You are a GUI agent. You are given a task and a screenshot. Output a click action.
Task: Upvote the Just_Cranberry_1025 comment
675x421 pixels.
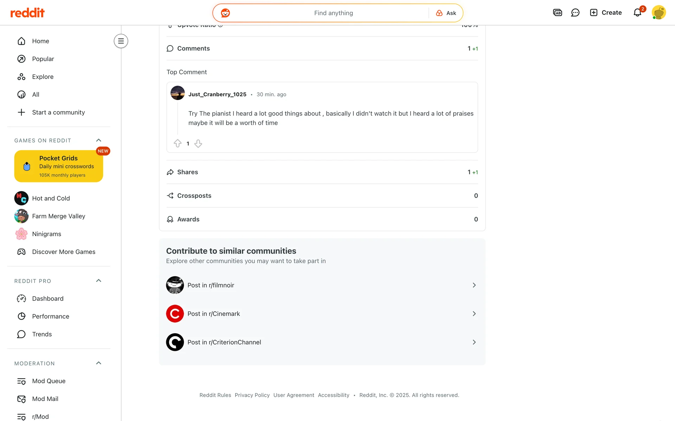click(178, 143)
